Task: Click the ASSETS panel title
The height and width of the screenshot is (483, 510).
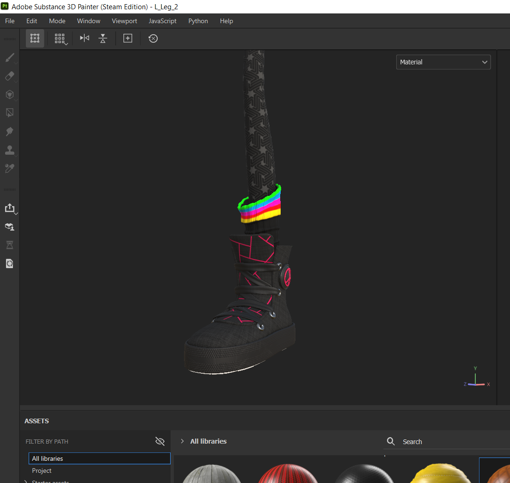Action: (37, 421)
